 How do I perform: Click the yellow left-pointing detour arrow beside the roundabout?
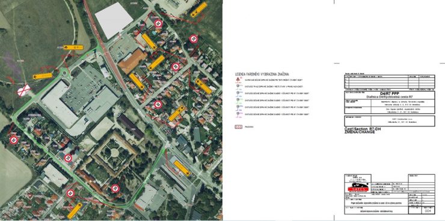point(43,76)
